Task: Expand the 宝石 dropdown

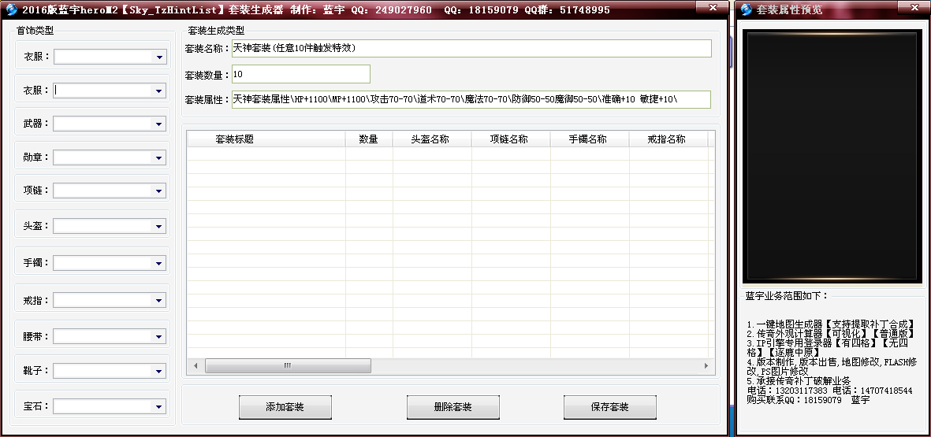Action: click(x=158, y=408)
